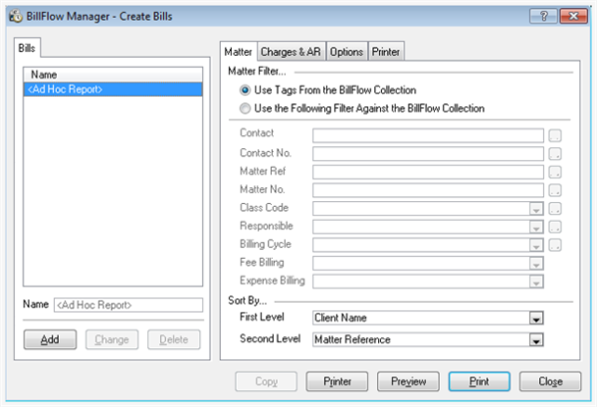The image size is (597, 407).
Task: Switch to the Options tab
Action: [346, 52]
